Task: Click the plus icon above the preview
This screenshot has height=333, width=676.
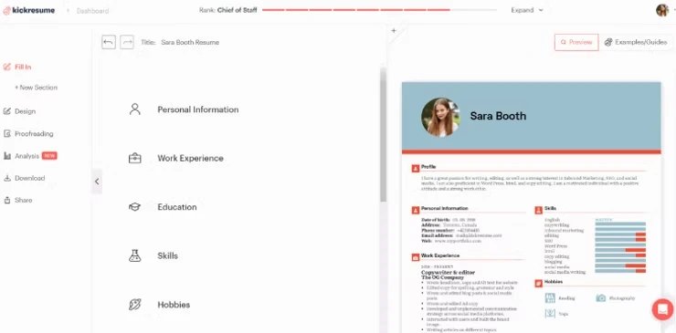Action: [393, 31]
